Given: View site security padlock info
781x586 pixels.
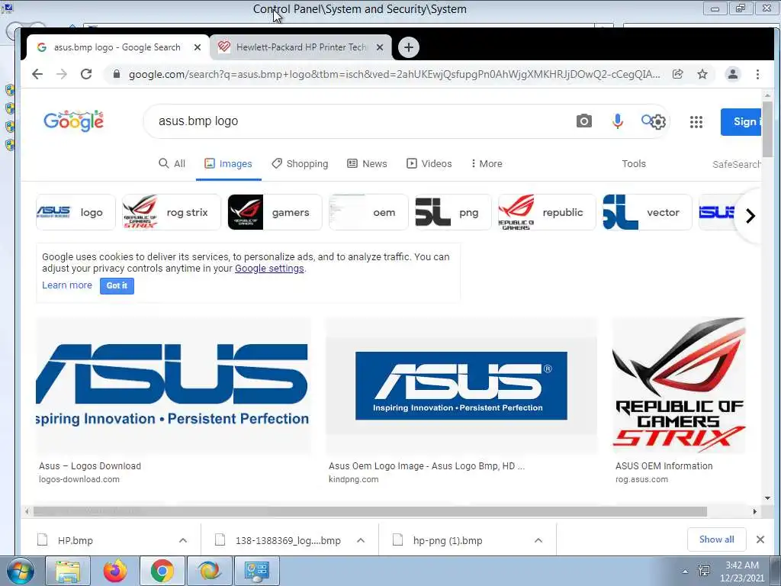Looking at the screenshot, I should [x=117, y=74].
